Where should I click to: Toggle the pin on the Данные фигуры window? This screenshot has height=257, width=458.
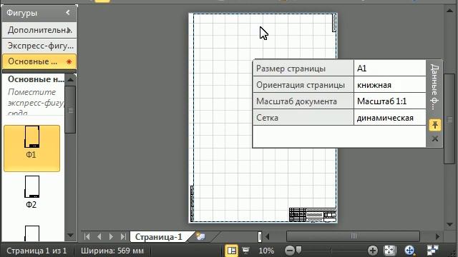click(434, 125)
